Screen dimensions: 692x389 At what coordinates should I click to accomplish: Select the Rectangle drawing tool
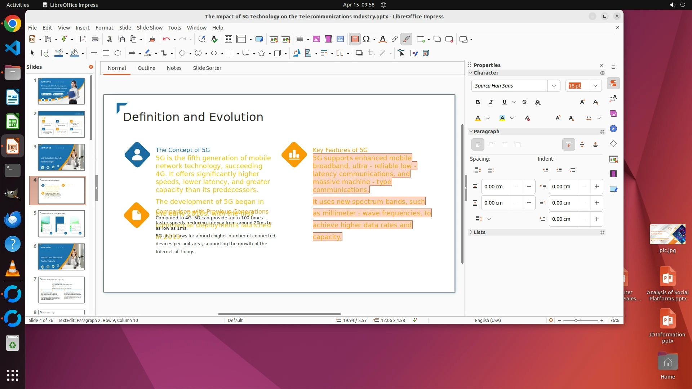click(x=106, y=53)
